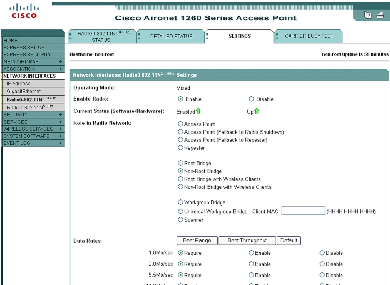
Task: Open the Association sidebar item
Action: (x=33, y=69)
